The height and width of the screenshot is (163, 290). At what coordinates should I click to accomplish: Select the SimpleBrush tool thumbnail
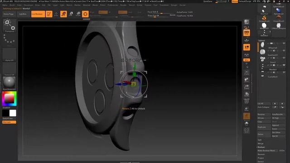264,19
